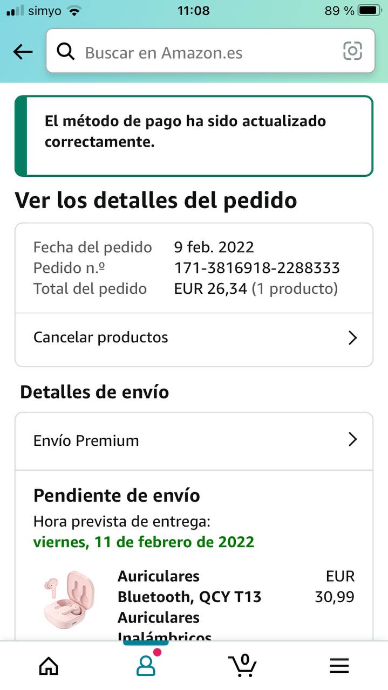
Task: Open the Envío Premium shipping row
Action: click(194, 441)
